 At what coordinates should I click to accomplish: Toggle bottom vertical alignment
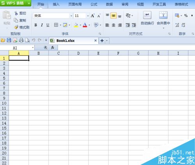pyautogui.click(x=120, y=16)
